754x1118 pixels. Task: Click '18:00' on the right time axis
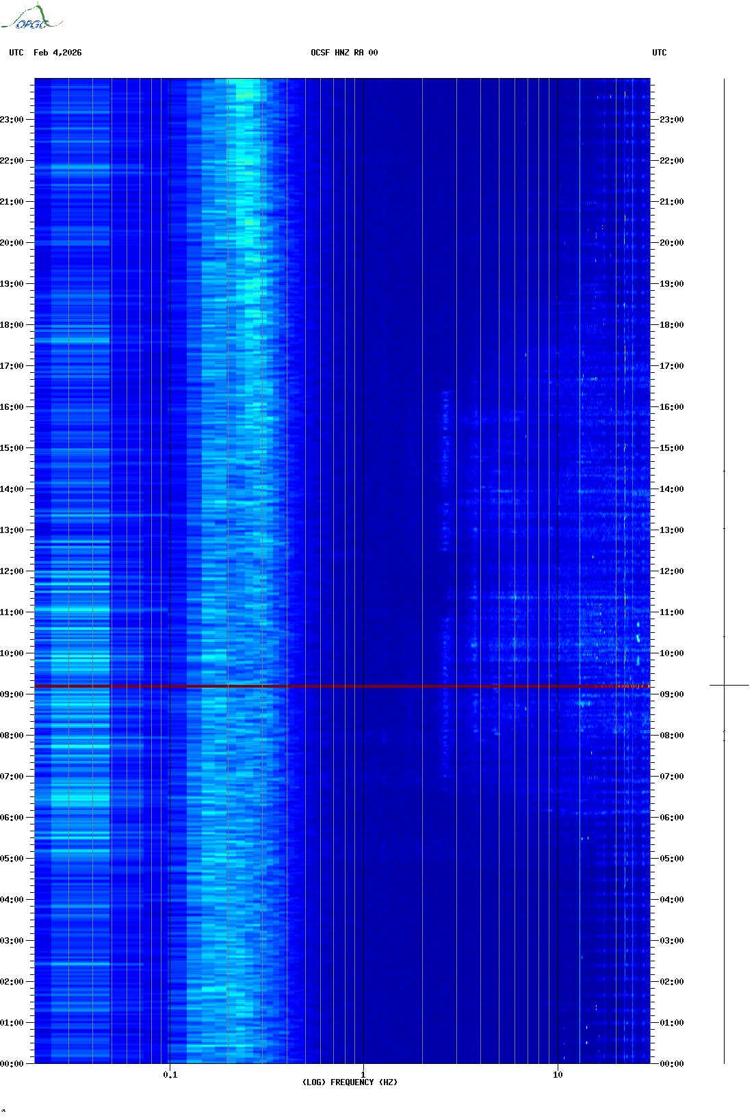pos(672,325)
